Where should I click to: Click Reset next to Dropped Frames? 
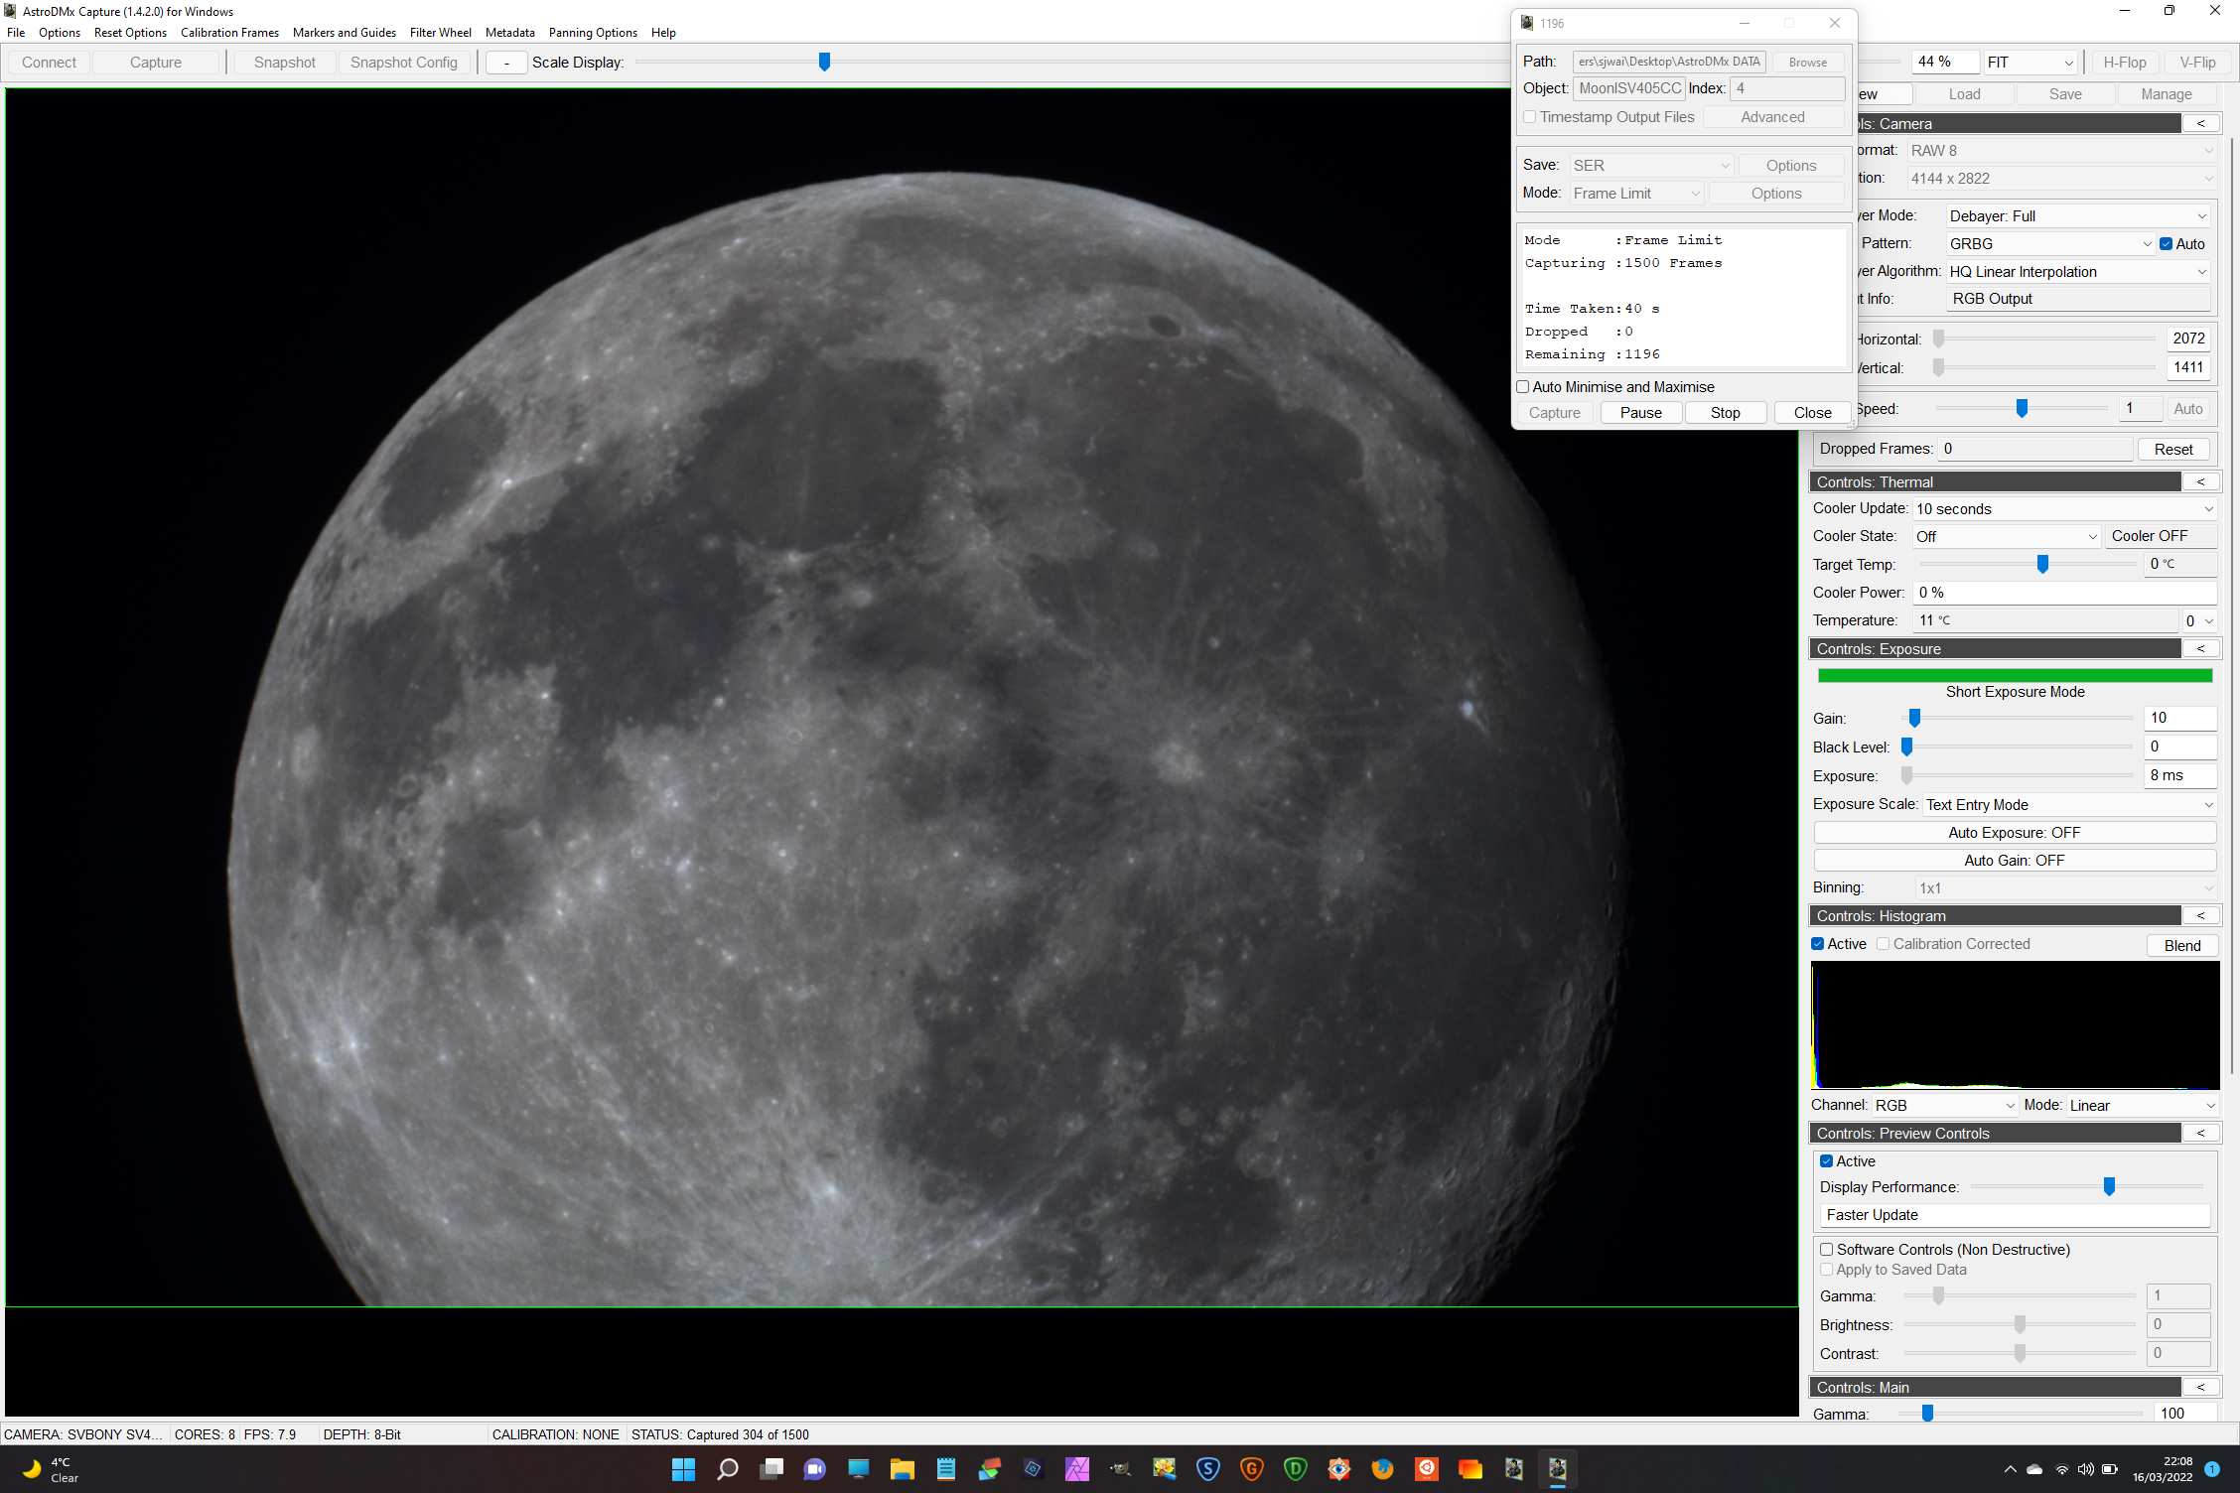tap(2172, 450)
